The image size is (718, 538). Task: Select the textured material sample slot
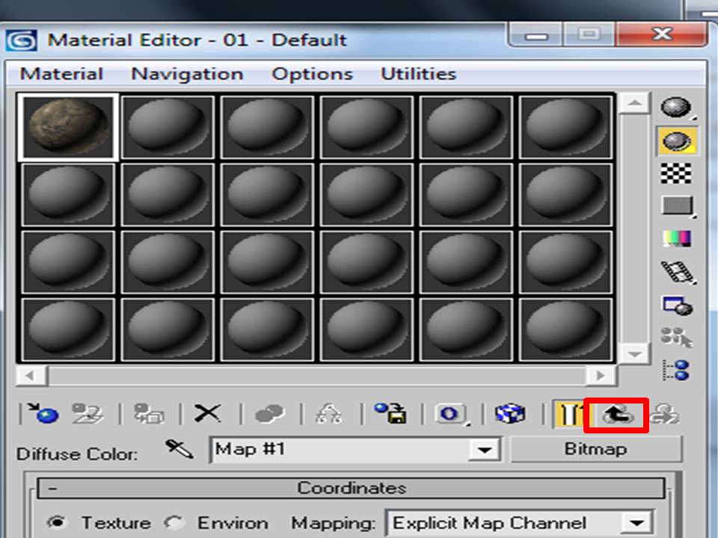pos(67,127)
